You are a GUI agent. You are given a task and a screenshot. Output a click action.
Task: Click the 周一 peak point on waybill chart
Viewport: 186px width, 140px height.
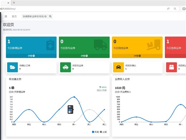pos(74,97)
